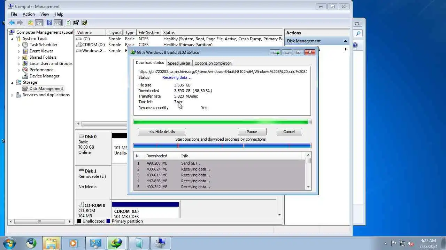446x250 pixels.
Task: Collapse the Storage tree node
Action: (13, 82)
